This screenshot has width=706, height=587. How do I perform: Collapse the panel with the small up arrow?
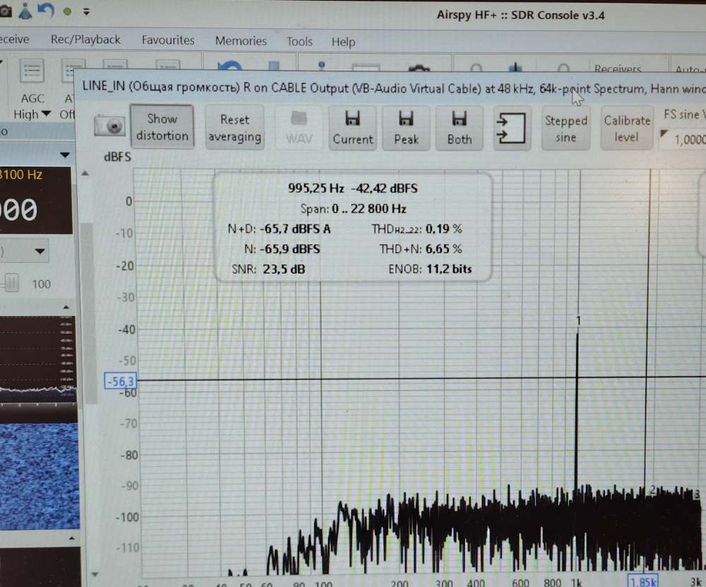pos(66,308)
